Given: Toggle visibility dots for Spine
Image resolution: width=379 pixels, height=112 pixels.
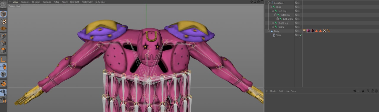Looking at the screenshot, I should coord(299,27).
